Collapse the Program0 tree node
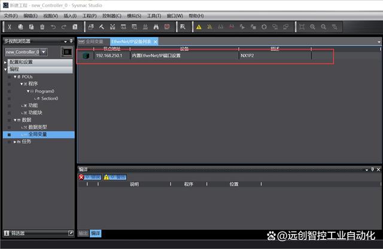The image size is (383, 249). 28,91
